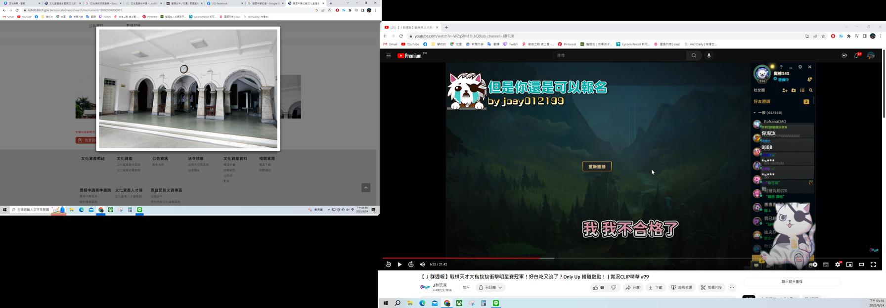Download the YouTube video (下載)
The width and height of the screenshot is (886, 308).
[x=656, y=288]
